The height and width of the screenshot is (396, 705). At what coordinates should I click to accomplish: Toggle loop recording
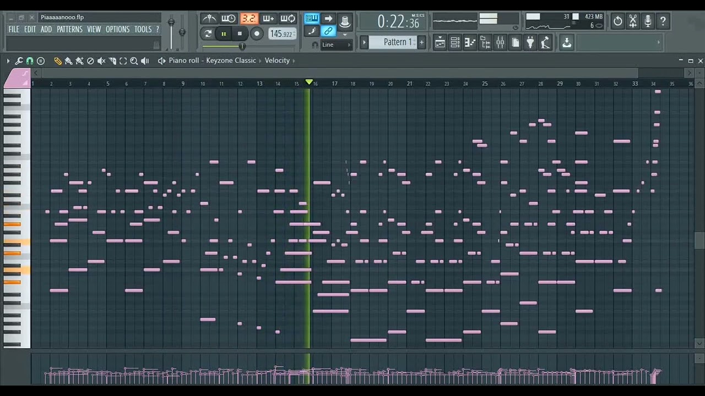pos(288,19)
